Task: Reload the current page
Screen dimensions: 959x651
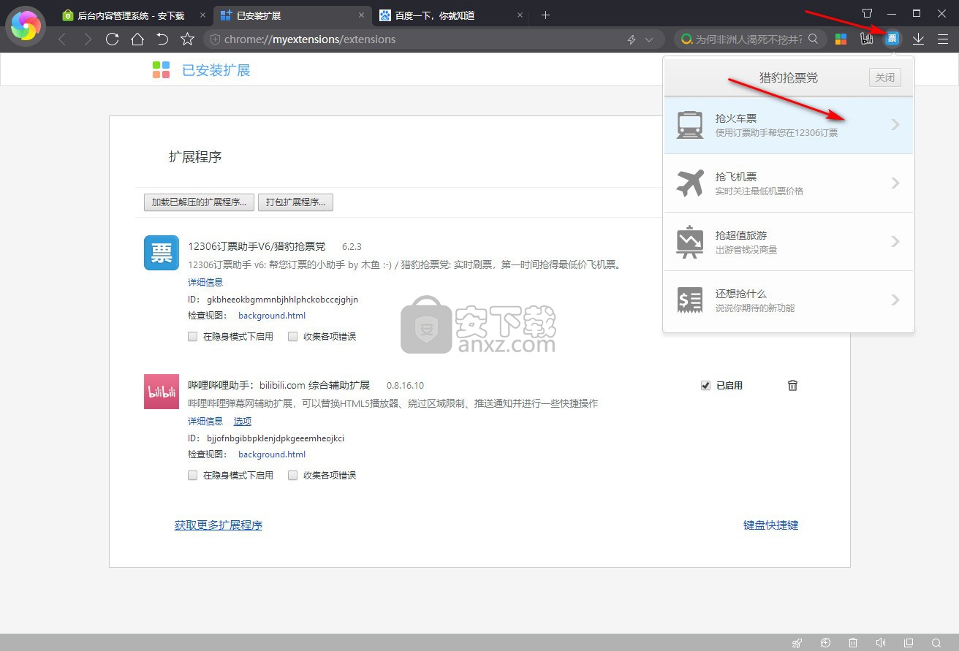Action: click(112, 39)
